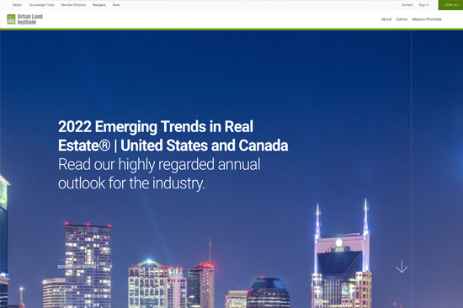Click the Contact link
The image size is (463, 308).
click(407, 5)
